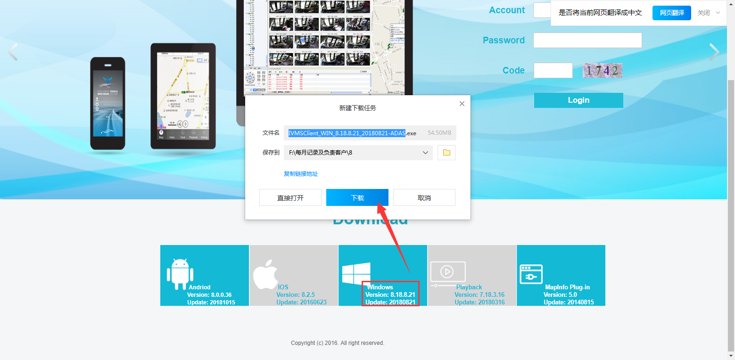Click the Android robot icon
Image resolution: width=735 pixels, height=360 pixels.
pyautogui.click(x=180, y=274)
